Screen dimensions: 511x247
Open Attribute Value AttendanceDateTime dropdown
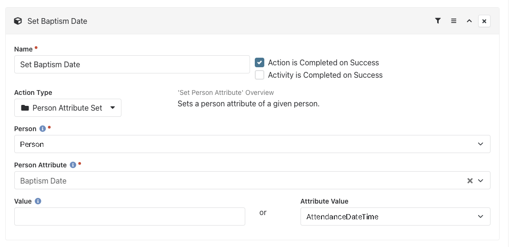tap(395, 216)
